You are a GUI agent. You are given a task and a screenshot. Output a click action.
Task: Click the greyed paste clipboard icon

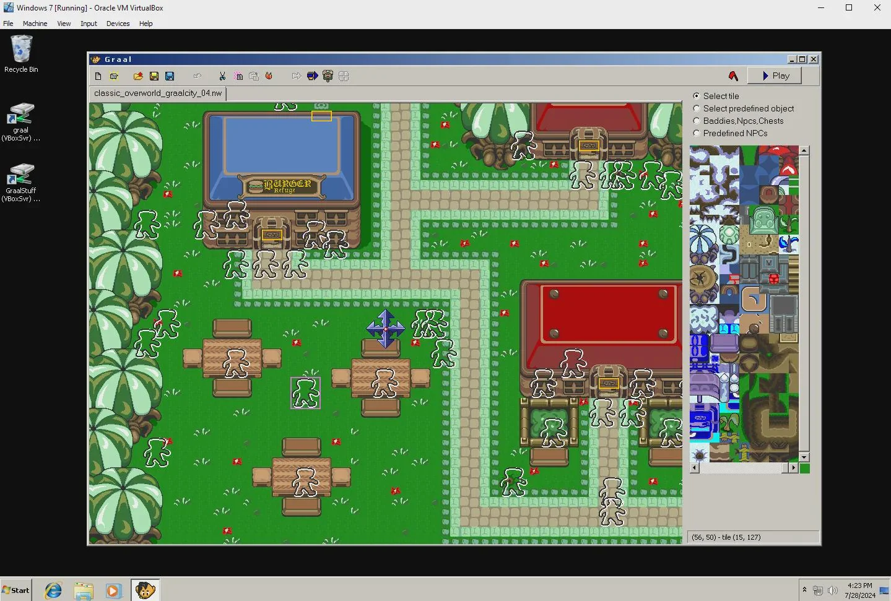coord(254,76)
